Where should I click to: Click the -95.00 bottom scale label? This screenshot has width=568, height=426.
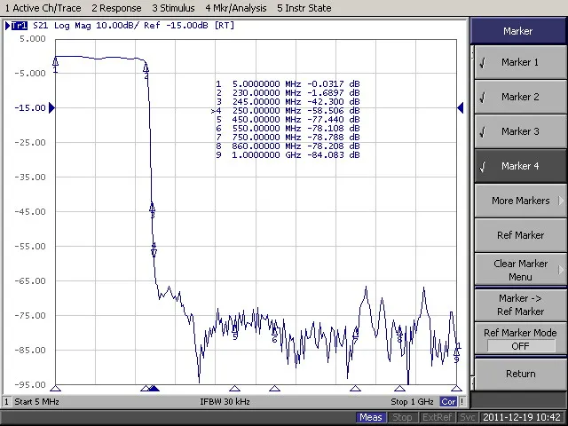(30, 384)
